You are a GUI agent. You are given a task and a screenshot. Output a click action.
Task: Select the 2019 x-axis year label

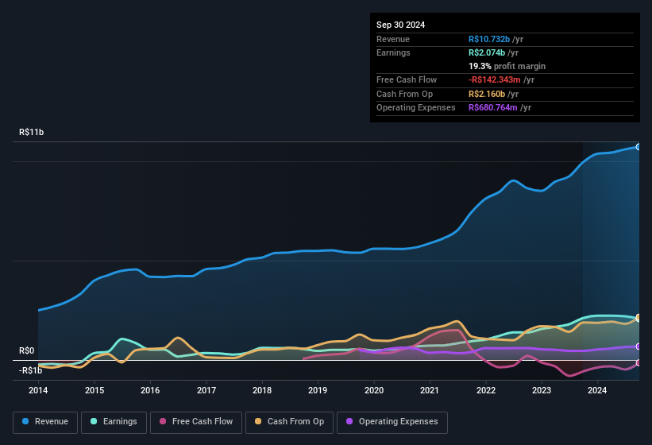coord(318,390)
